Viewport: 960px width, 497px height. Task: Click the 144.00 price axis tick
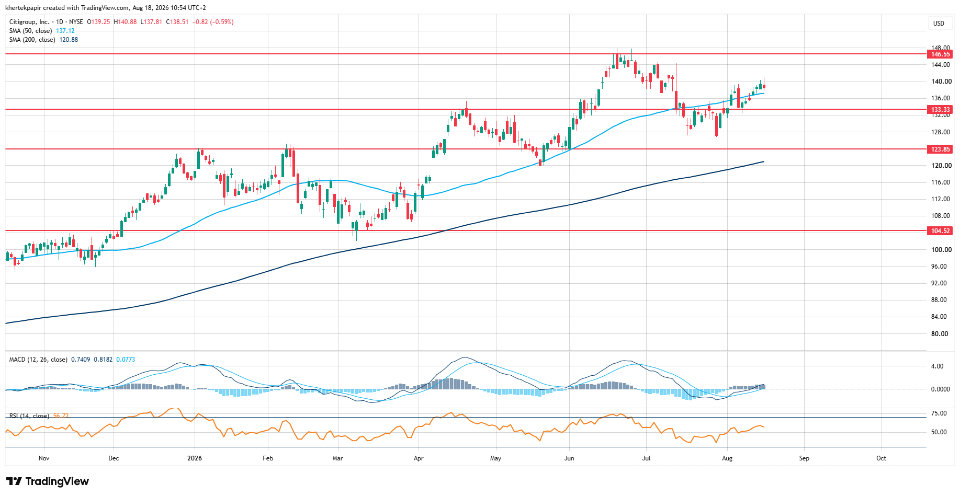point(940,65)
